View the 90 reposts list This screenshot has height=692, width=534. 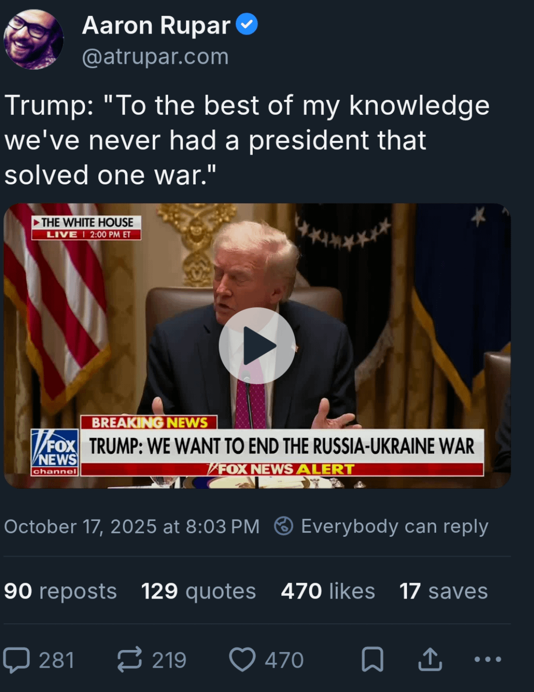click(60, 591)
